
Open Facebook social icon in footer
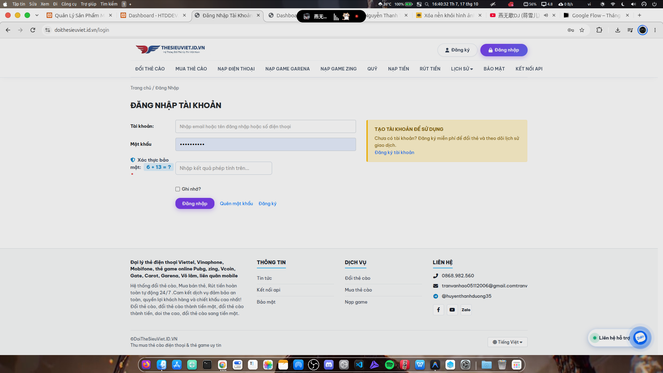pyautogui.click(x=438, y=310)
